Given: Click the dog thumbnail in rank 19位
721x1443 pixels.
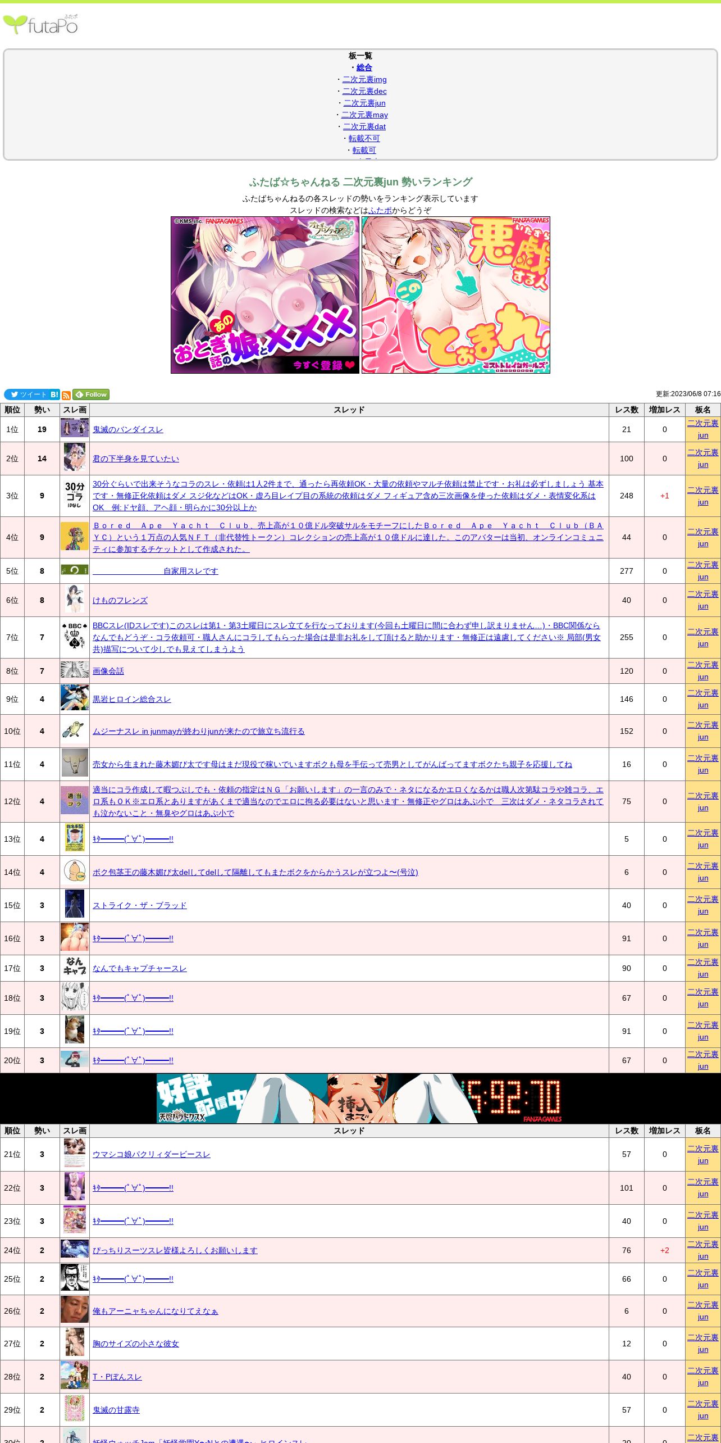Looking at the screenshot, I should point(75,1030).
